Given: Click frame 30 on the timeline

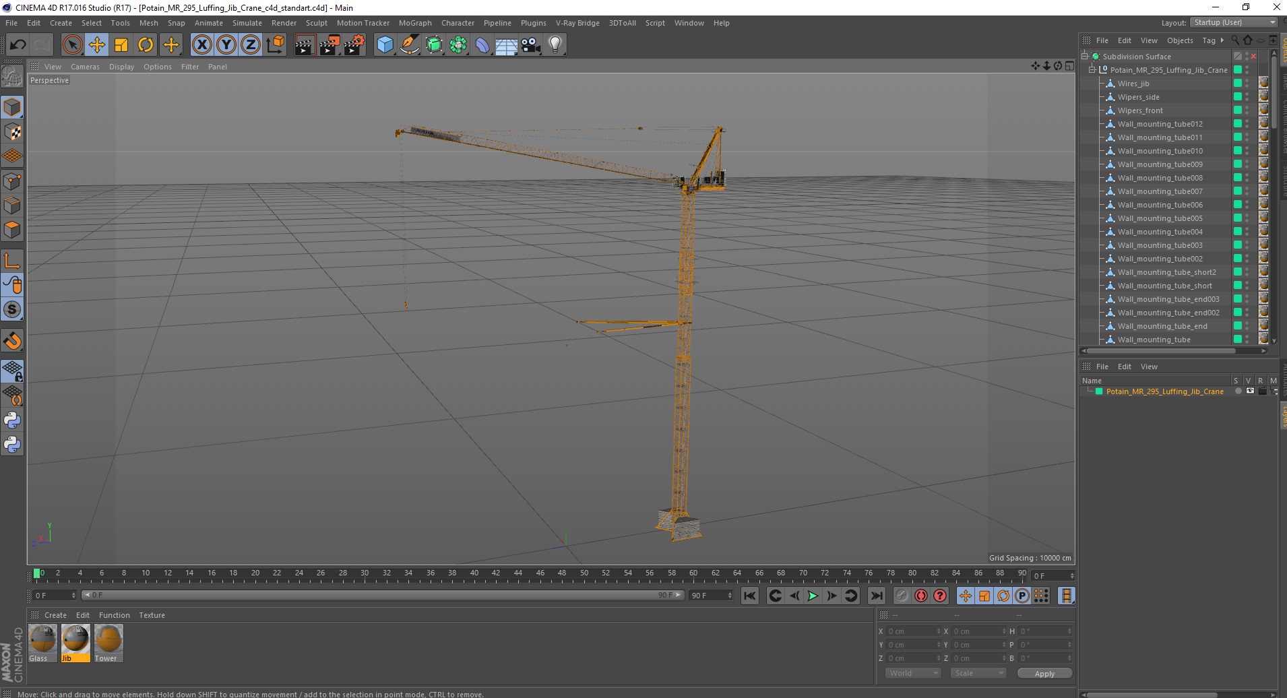Looking at the screenshot, I should pos(365,574).
